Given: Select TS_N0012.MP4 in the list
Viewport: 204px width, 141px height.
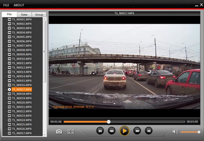Looking at the screenshot, I should 22,68.
